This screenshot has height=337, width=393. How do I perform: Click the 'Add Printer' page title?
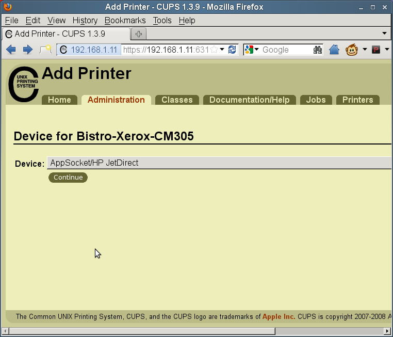tap(87, 73)
